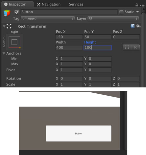This screenshot has height=155, width=146.
Task: Collapse the Anchors foldout triangle
Action: click(4, 53)
